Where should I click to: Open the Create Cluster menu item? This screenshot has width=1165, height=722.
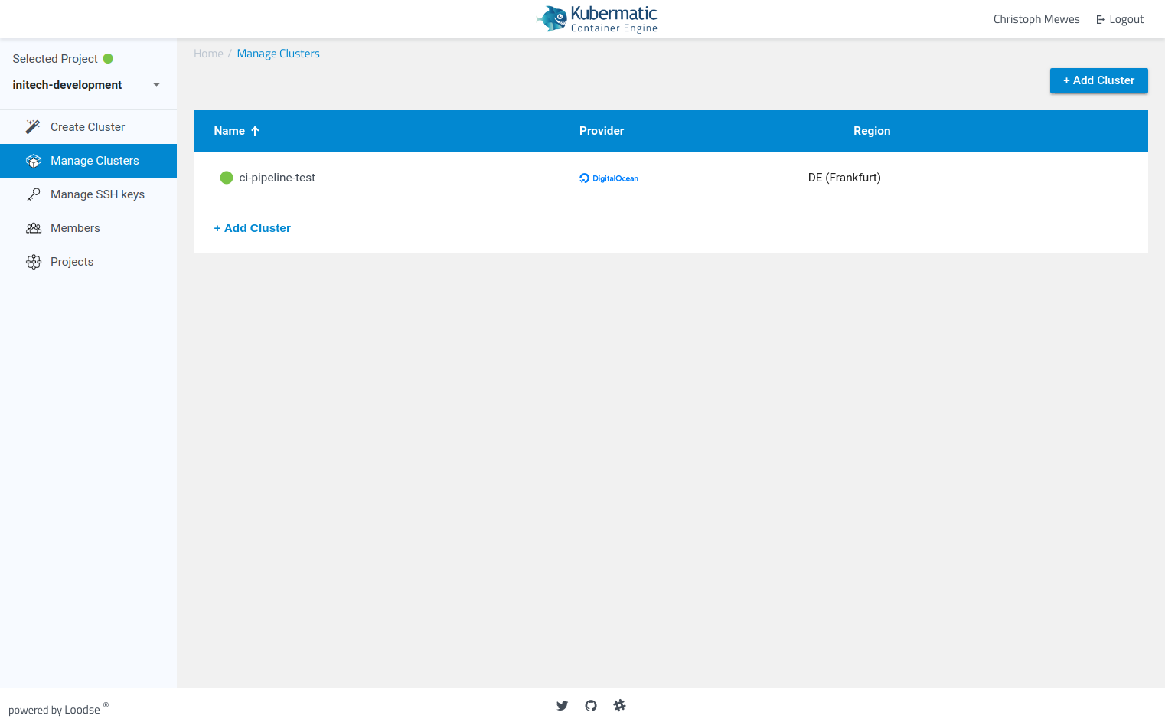click(88, 127)
